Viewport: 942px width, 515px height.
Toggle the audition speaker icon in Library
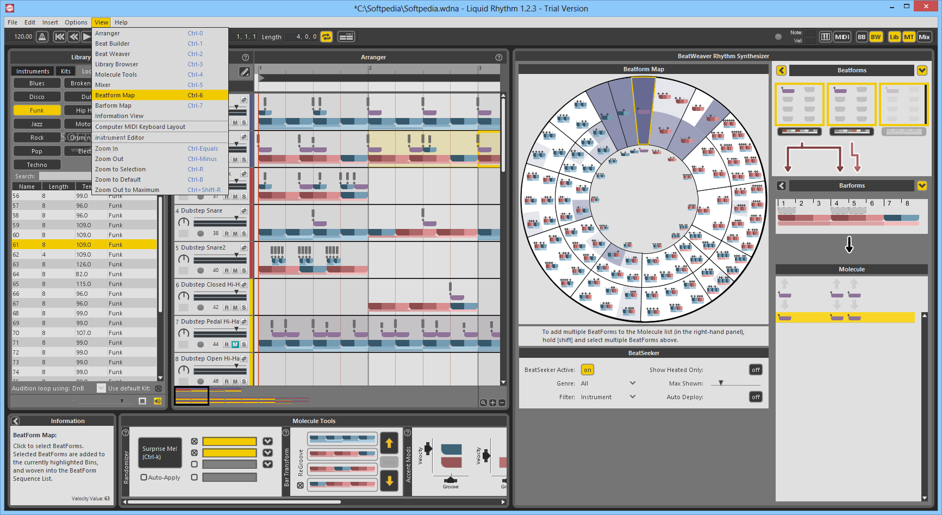[158, 401]
